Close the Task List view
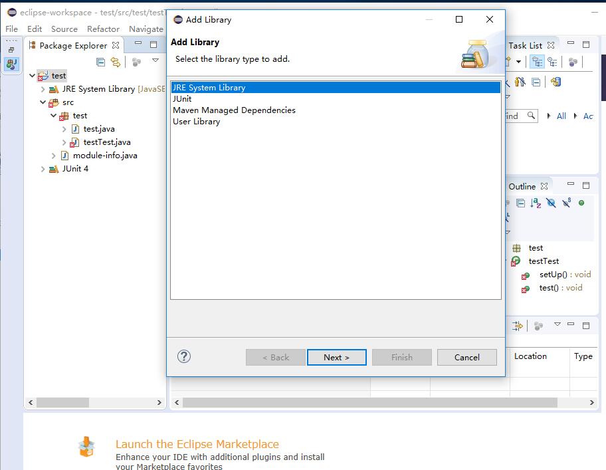The width and height of the screenshot is (606, 470). point(551,45)
